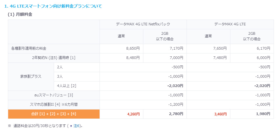Click the red 3,460円 total price
This screenshot has width=280, height=132.
point(220,114)
